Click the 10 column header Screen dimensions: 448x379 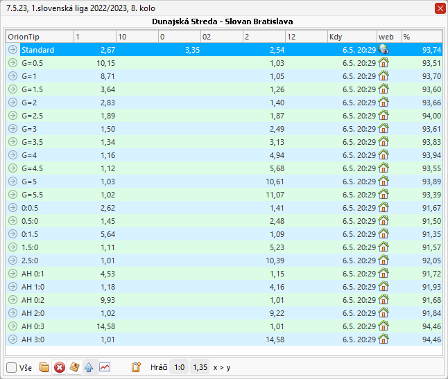click(137, 37)
